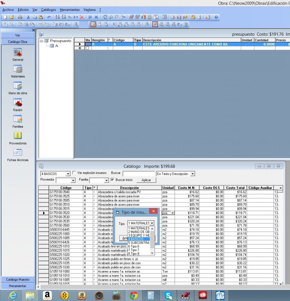Click the Buscar search text field
Viewport: 290px width, 301px height.
pos(139,174)
